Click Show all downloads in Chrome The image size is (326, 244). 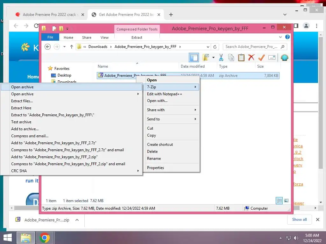299,220
